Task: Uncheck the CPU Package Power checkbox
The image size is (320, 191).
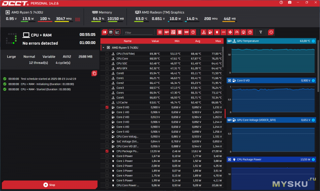Action: click(107, 151)
